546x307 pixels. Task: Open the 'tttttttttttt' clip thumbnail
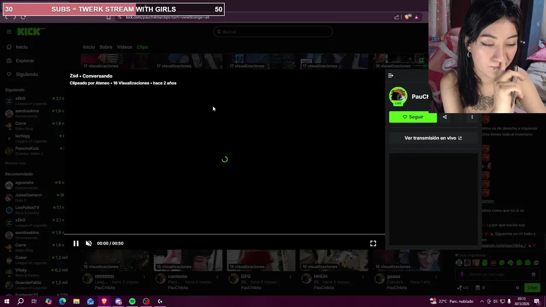[x=115, y=260]
